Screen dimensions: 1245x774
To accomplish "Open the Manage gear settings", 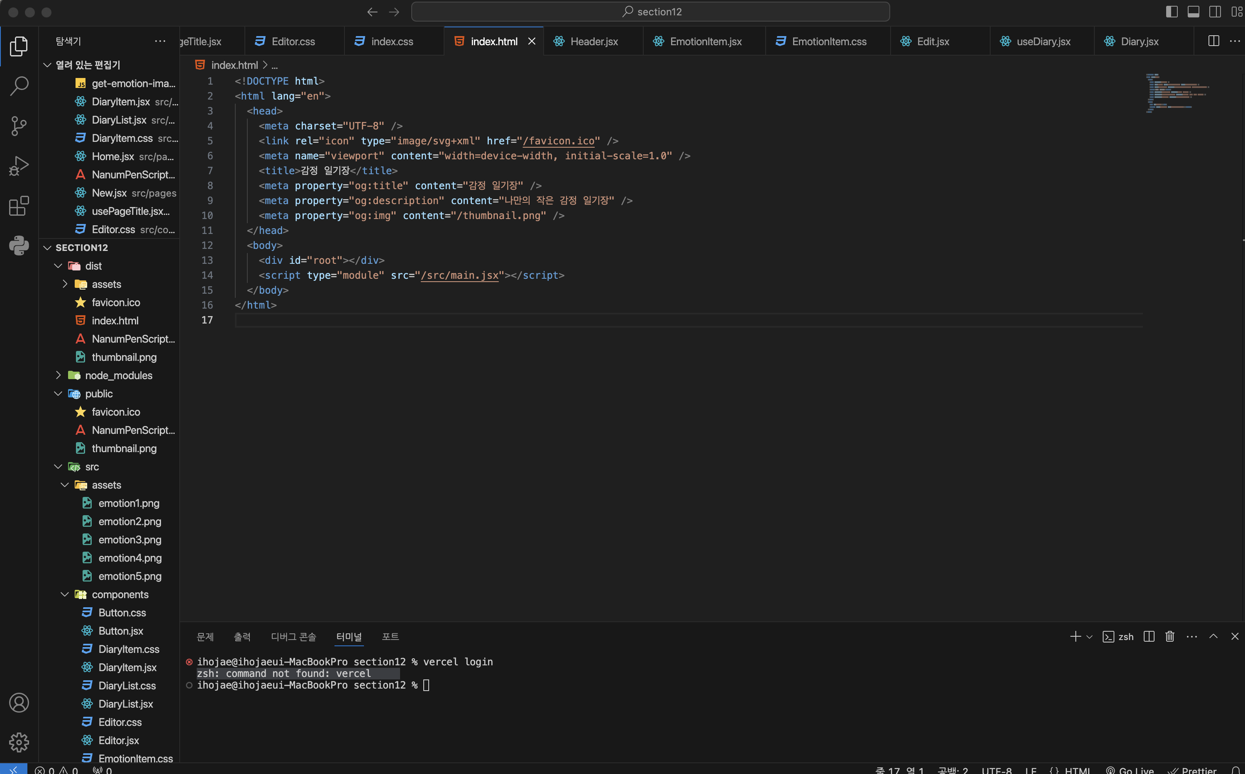I will [x=19, y=742].
